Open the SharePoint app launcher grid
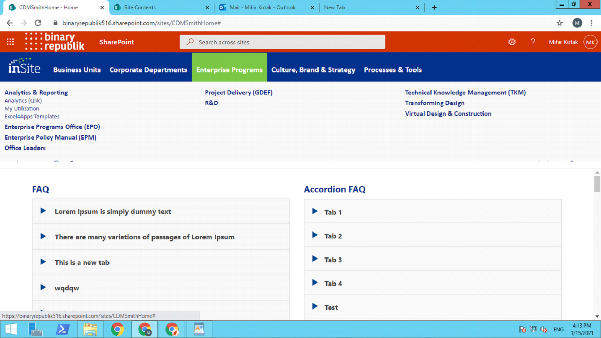This screenshot has width=601, height=338. 10,42
